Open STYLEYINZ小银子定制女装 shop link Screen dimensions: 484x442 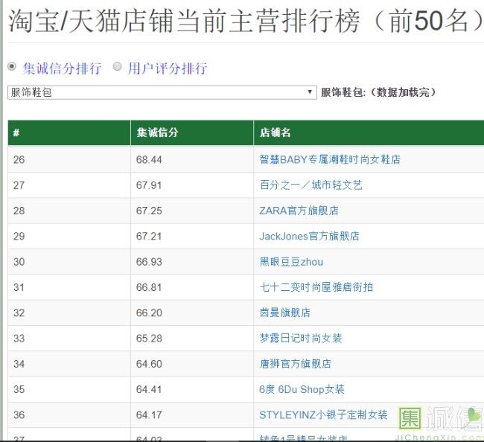[x=323, y=414]
